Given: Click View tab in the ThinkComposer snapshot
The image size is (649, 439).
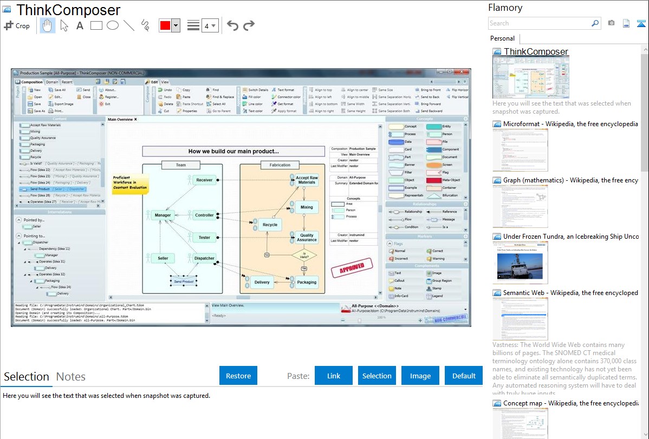Looking at the screenshot, I should point(165,82).
